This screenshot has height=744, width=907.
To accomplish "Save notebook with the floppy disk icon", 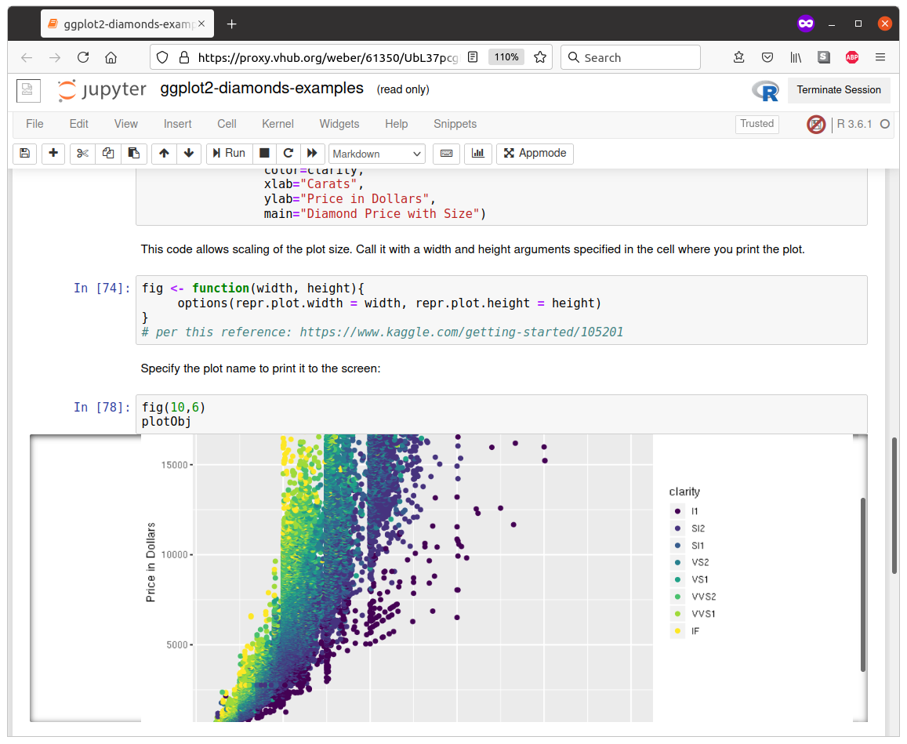I will tap(25, 154).
